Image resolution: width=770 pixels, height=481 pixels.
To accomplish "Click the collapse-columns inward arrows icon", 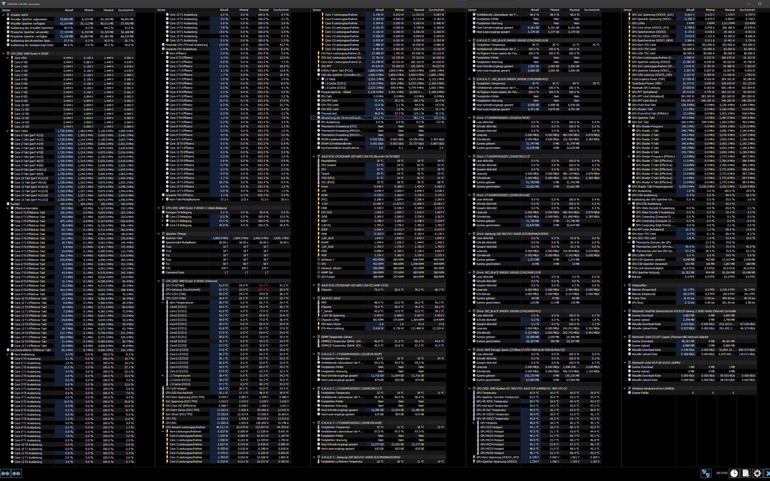I will click(x=16, y=473).
